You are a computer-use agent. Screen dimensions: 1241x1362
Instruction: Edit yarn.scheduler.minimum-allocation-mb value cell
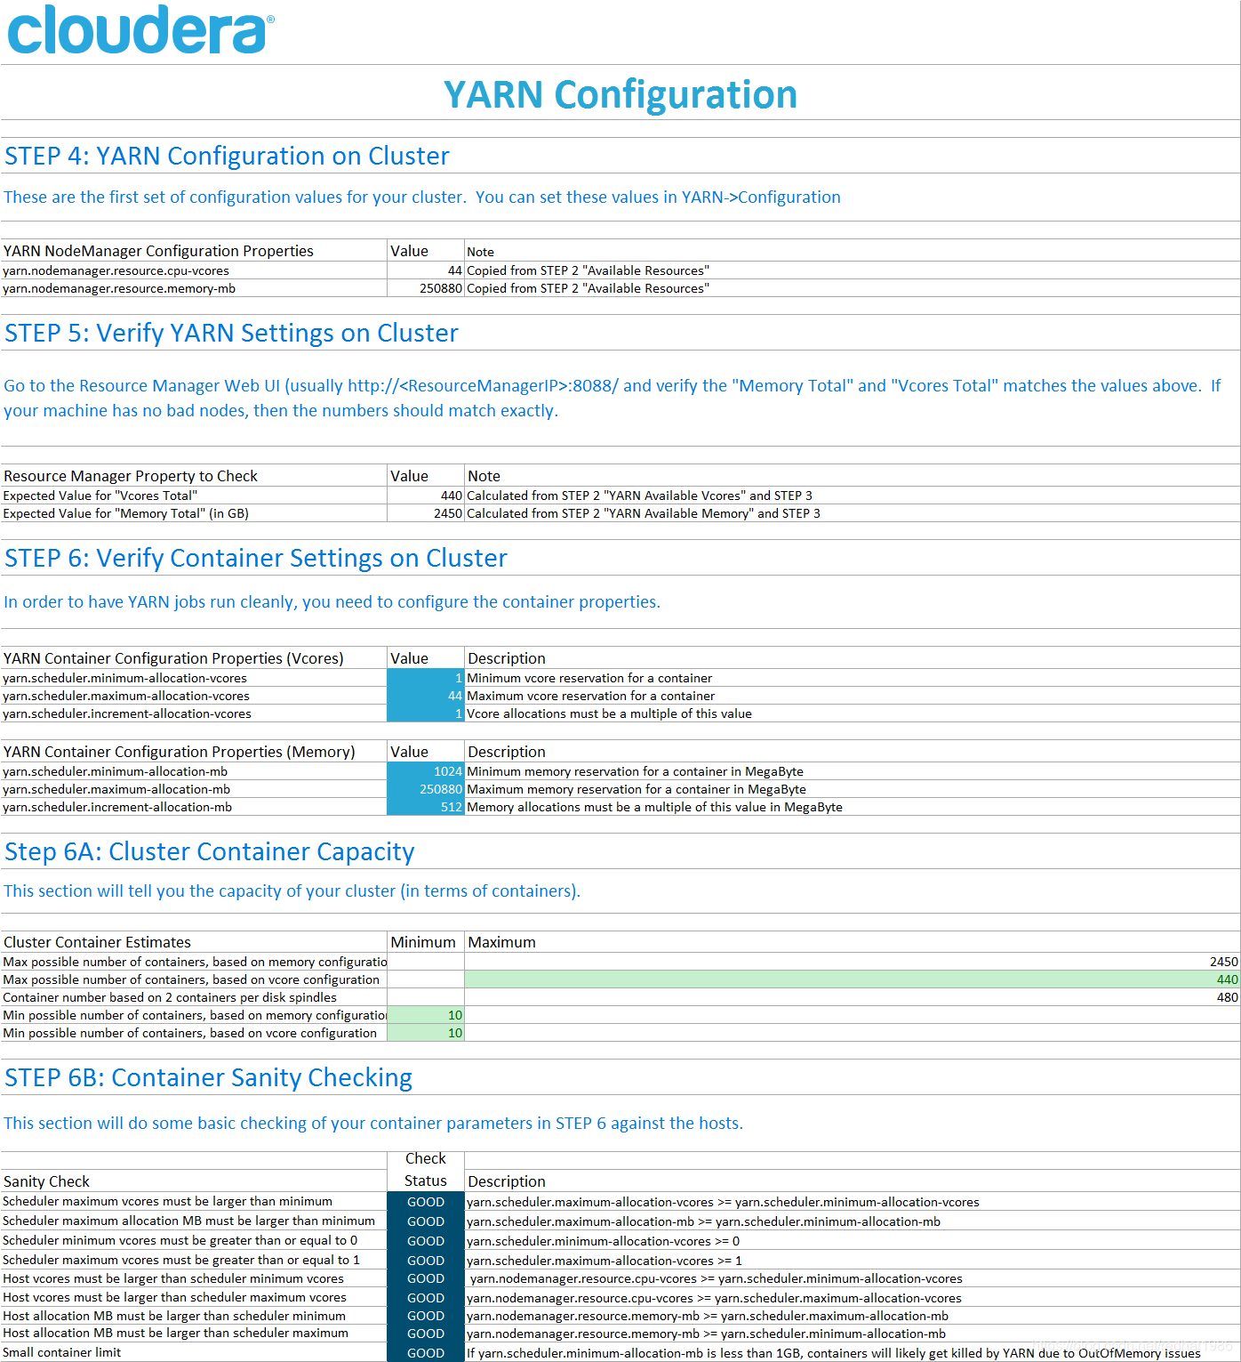(426, 771)
